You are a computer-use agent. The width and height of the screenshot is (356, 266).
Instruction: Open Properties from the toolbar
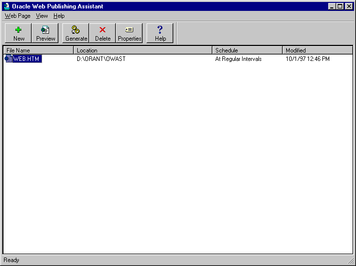tap(129, 33)
